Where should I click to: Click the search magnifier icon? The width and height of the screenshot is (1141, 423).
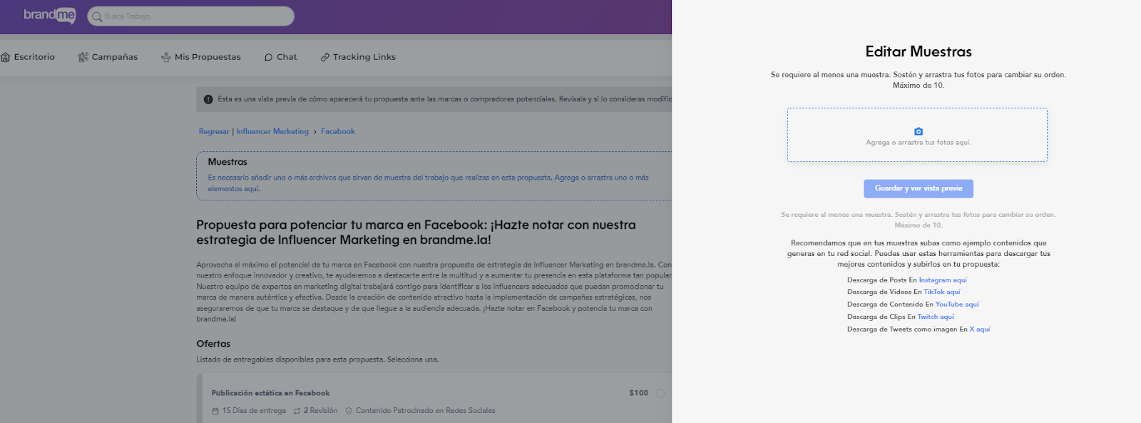point(97,16)
